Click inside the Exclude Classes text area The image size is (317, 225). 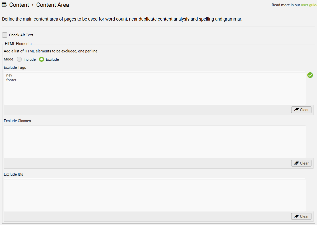155,142
